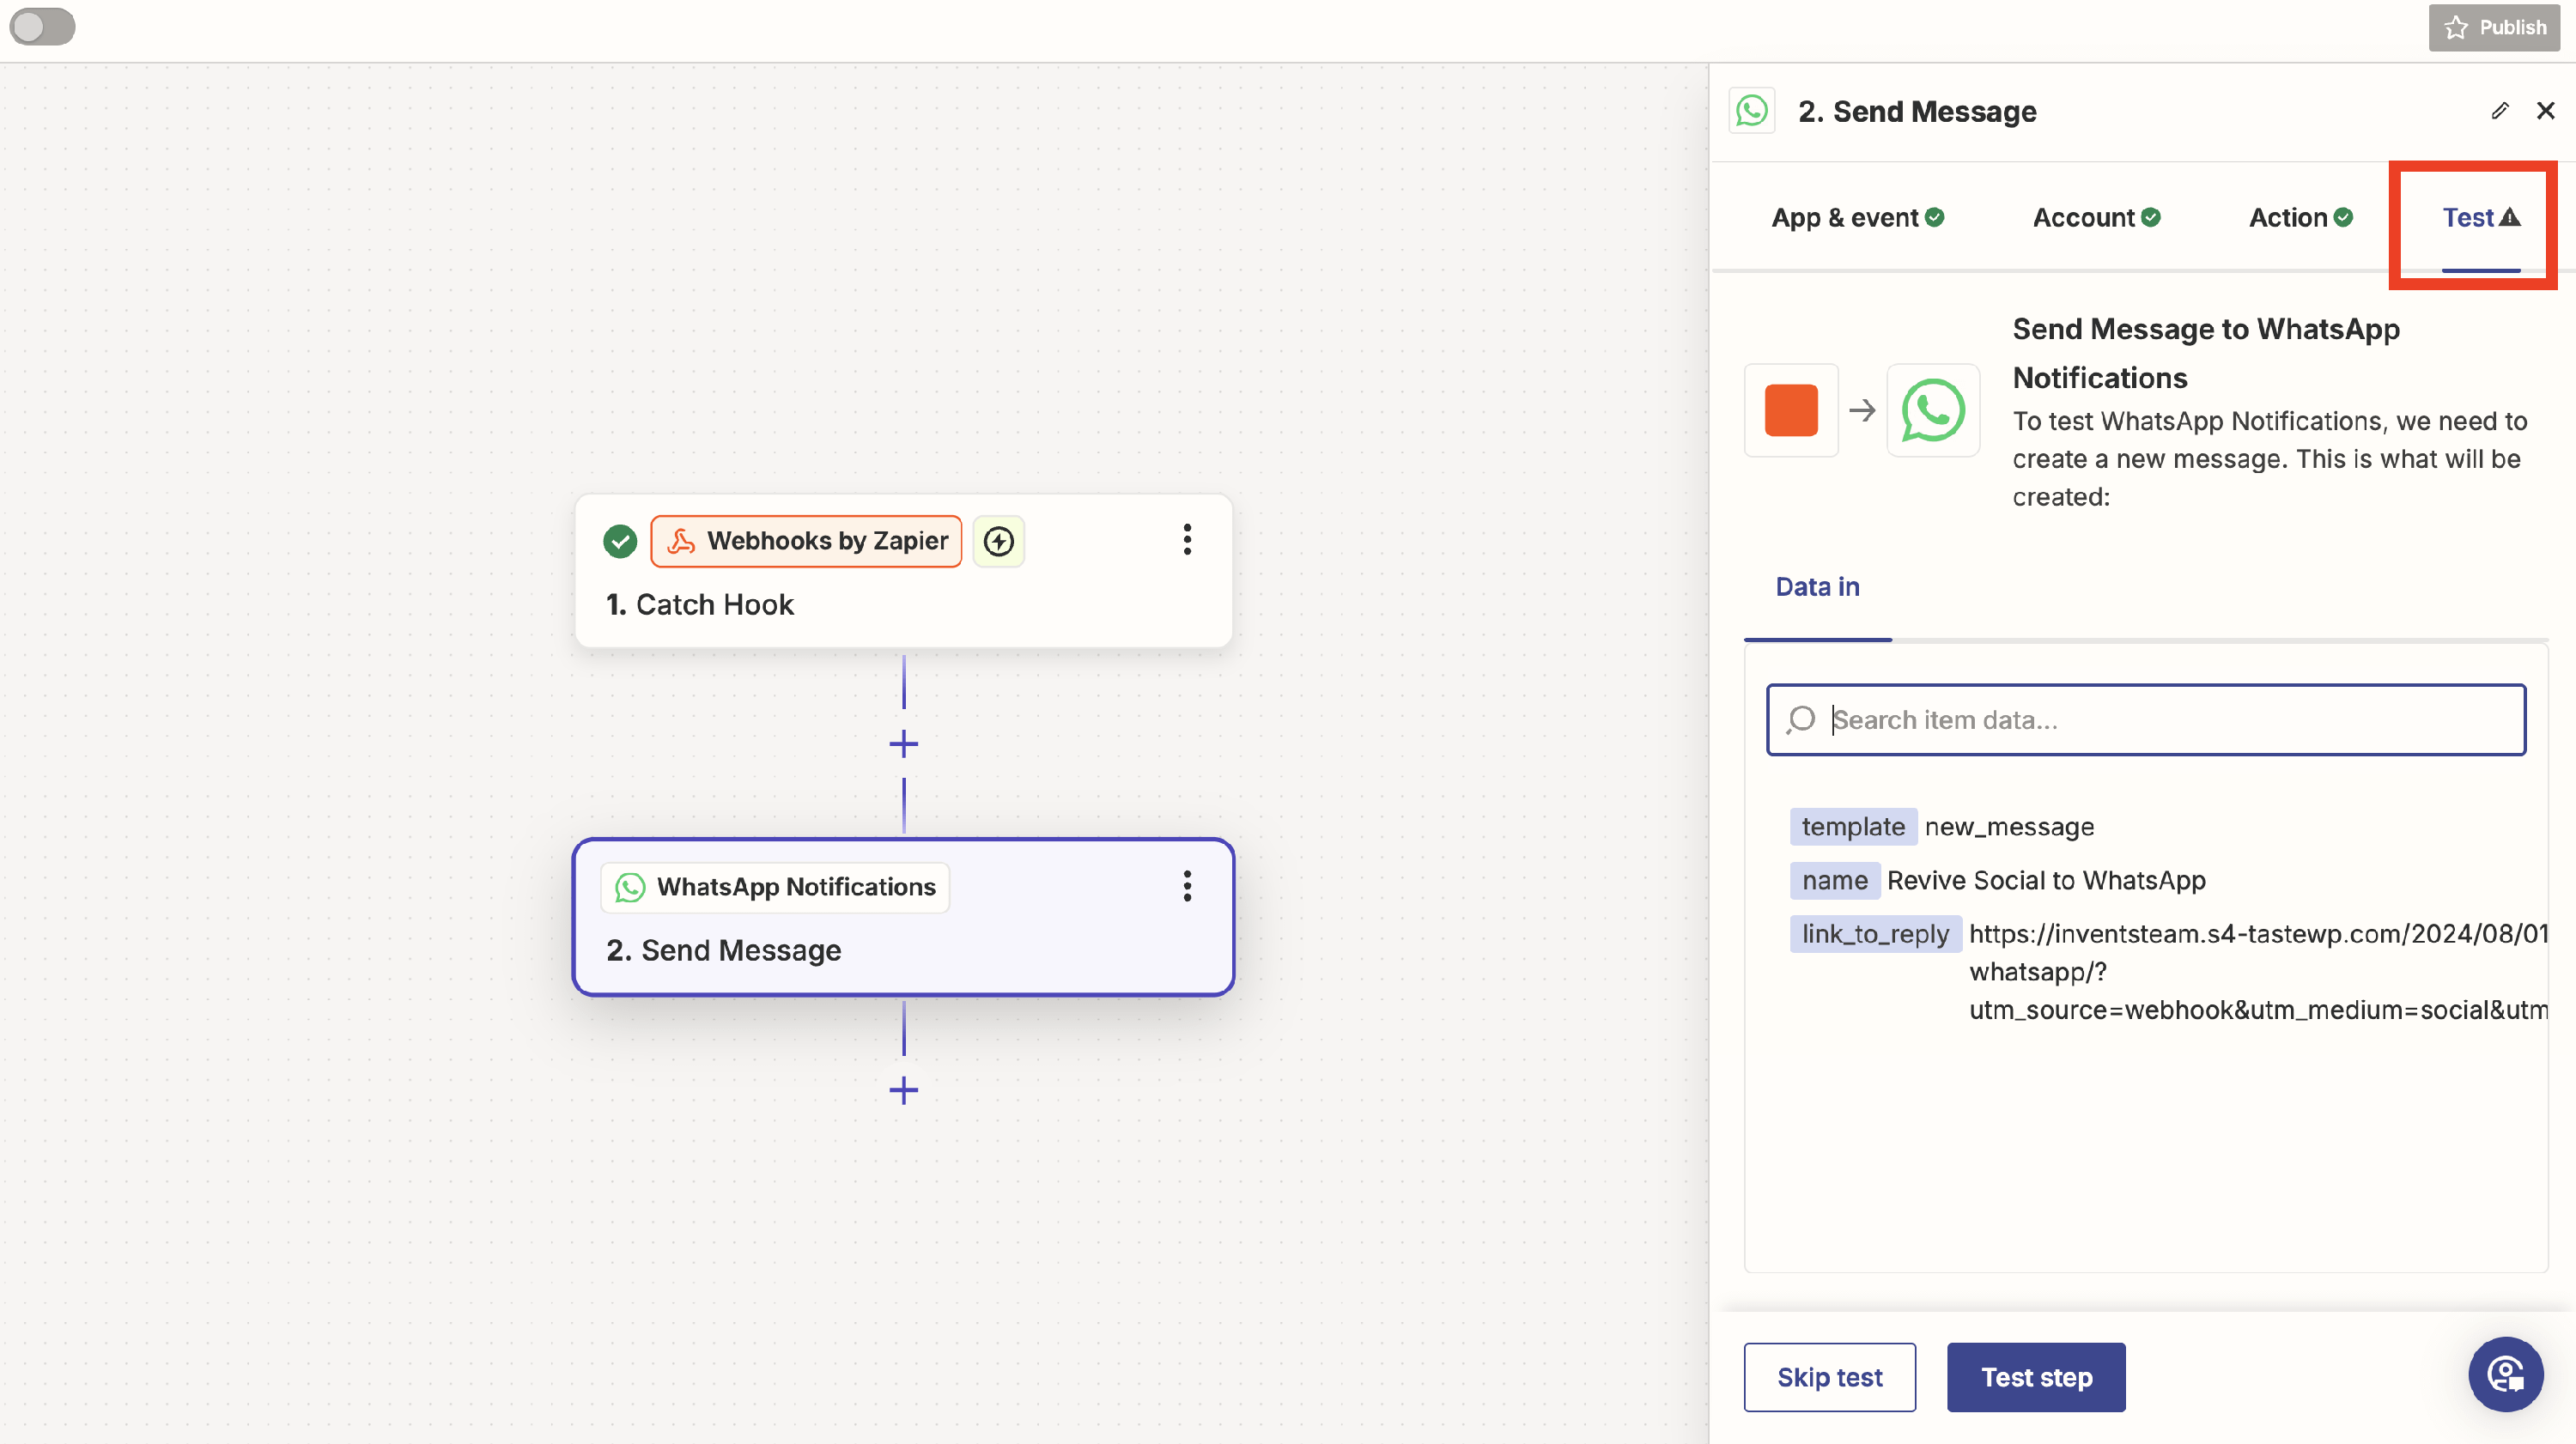Open Catch Hook step three-dot menu

(1187, 540)
